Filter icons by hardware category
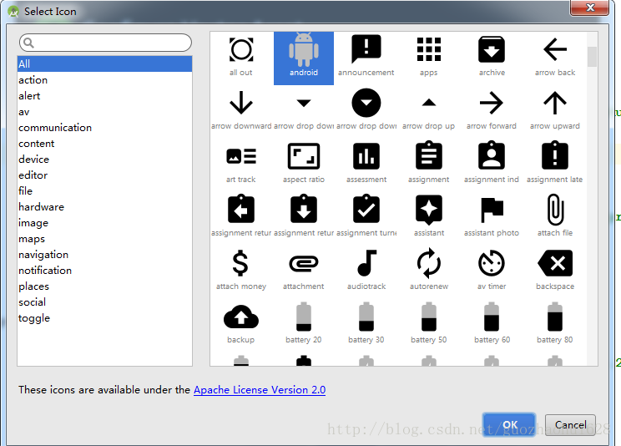621x446 pixels. coord(105,207)
